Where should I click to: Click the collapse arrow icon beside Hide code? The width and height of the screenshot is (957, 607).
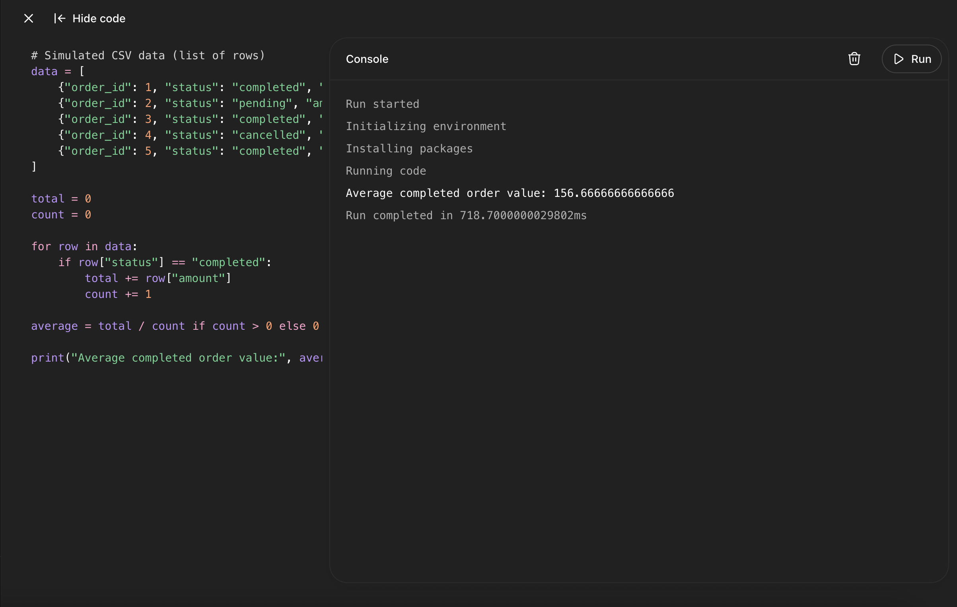60,18
